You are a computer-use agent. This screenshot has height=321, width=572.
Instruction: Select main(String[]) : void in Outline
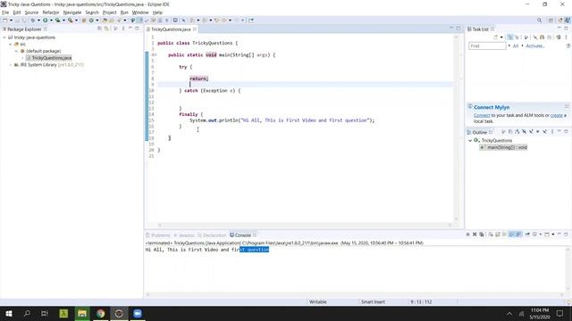pyautogui.click(x=503, y=147)
